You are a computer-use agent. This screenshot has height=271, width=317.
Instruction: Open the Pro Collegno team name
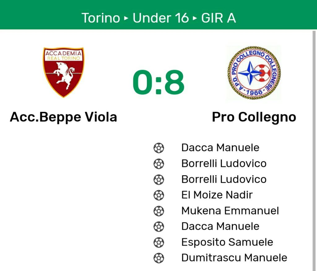[x=254, y=117]
